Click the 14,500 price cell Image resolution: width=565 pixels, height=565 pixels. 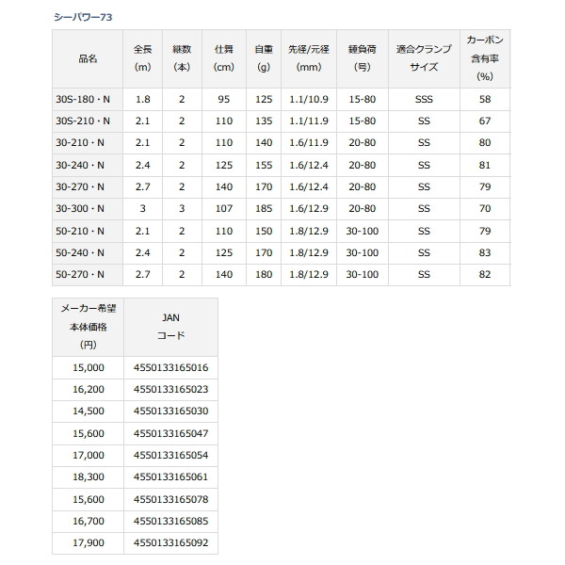click(x=89, y=412)
